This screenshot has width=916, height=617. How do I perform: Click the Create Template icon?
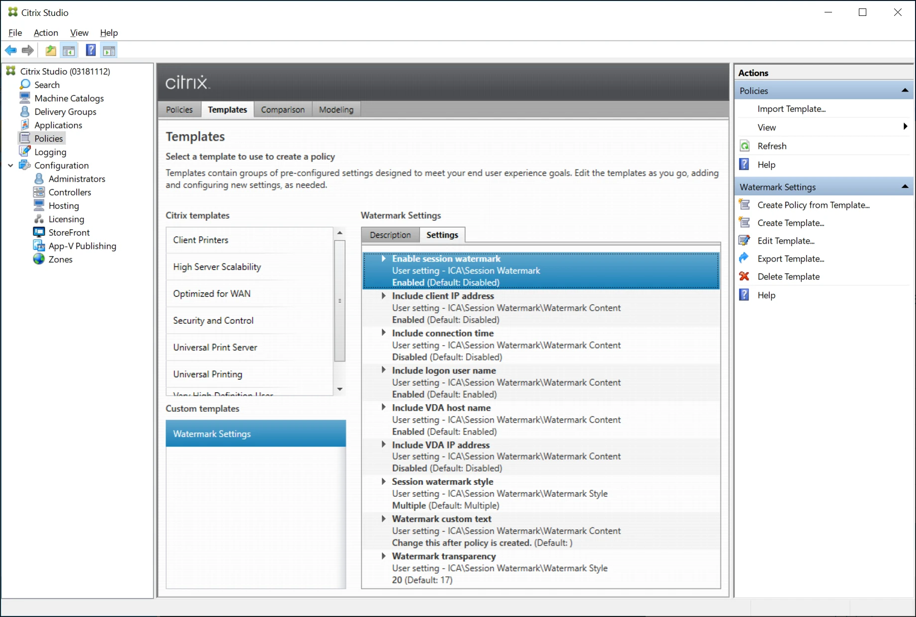pos(745,223)
